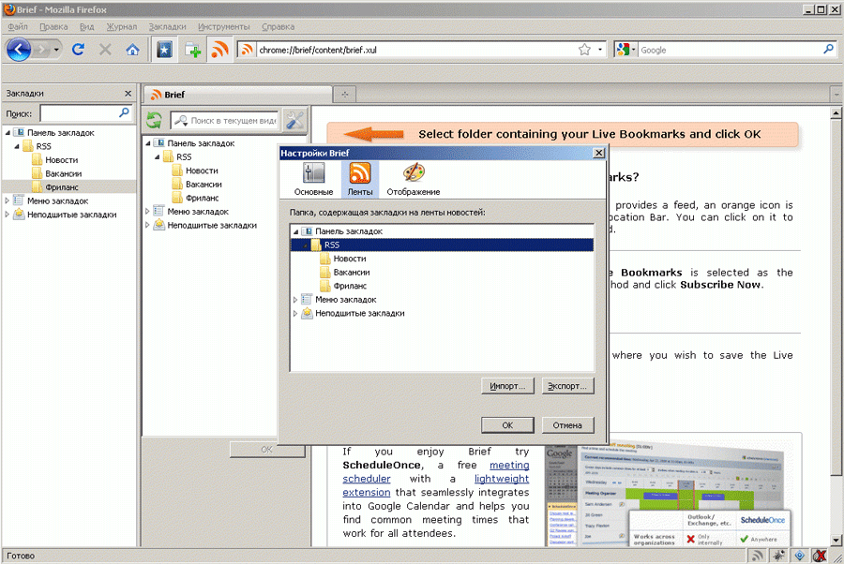The height and width of the screenshot is (564, 844).
Task: Click the RSS icon in the status bar
Action: tap(758, 556)
